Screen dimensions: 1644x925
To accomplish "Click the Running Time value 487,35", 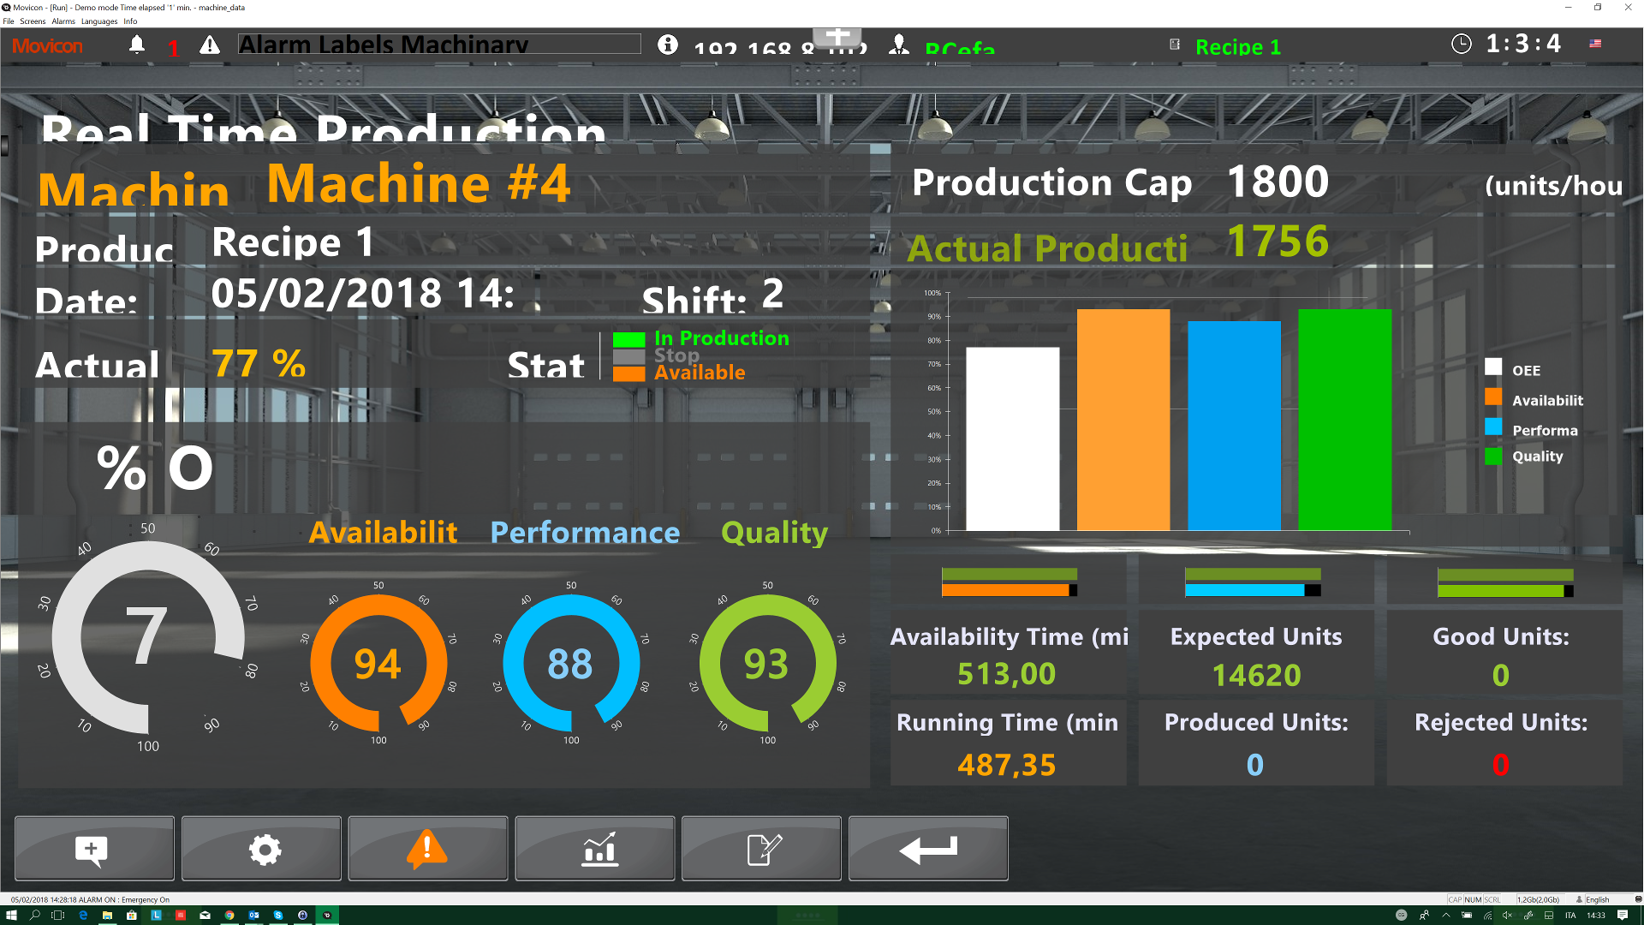I will (x=1007, y=765).
